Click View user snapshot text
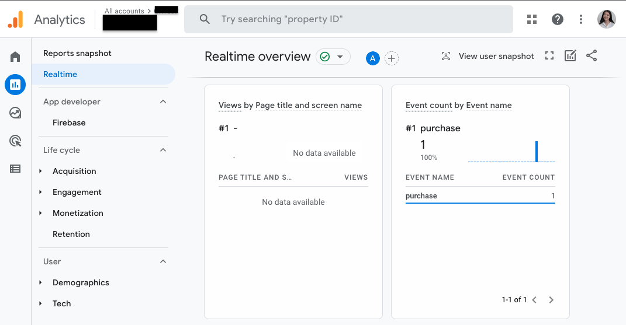 (x=496, y=56)
